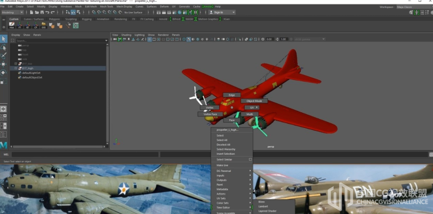Click the OSS shelf button
The image size is (433, 214).
pyautogui.click(x=43, y=25)
